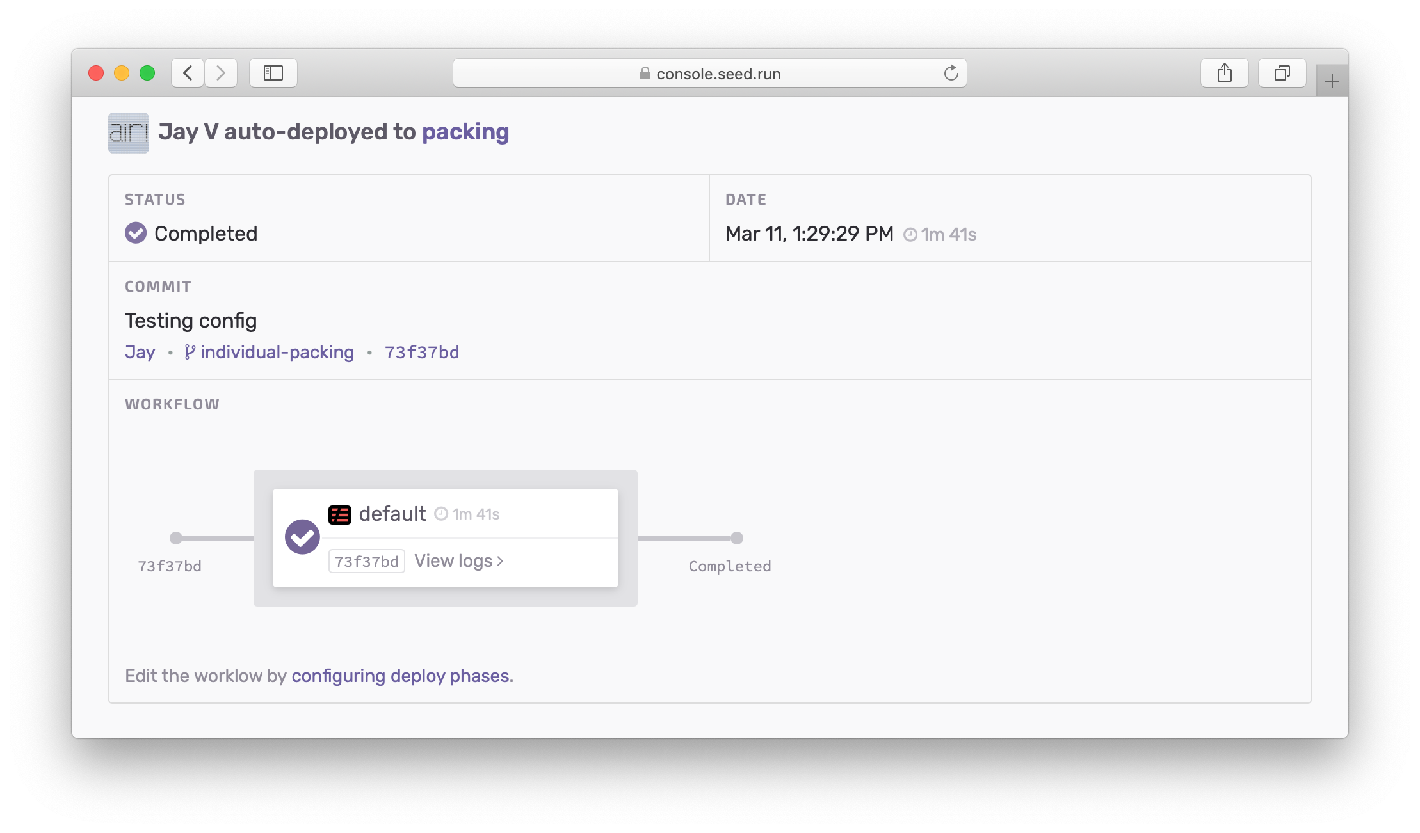Click the Completed end node on workflow line
Image resolution: width=1420 pixels, height=833 pixels.
pyautogui.click(x=737, y=538)
